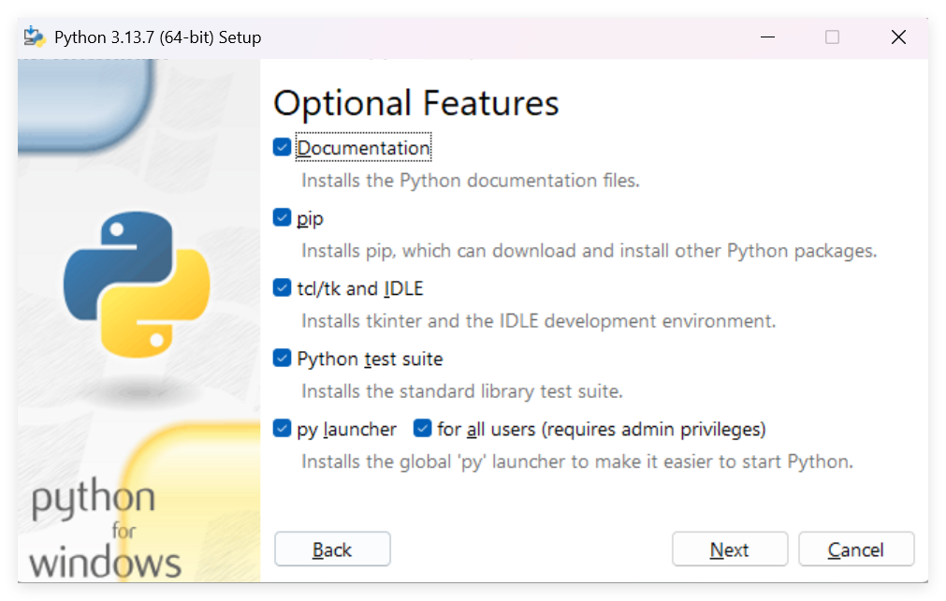Click the description text about installing pip
The height and width of the screenshot is (601, 946).
pyautogui.click(x=589, y=251)
